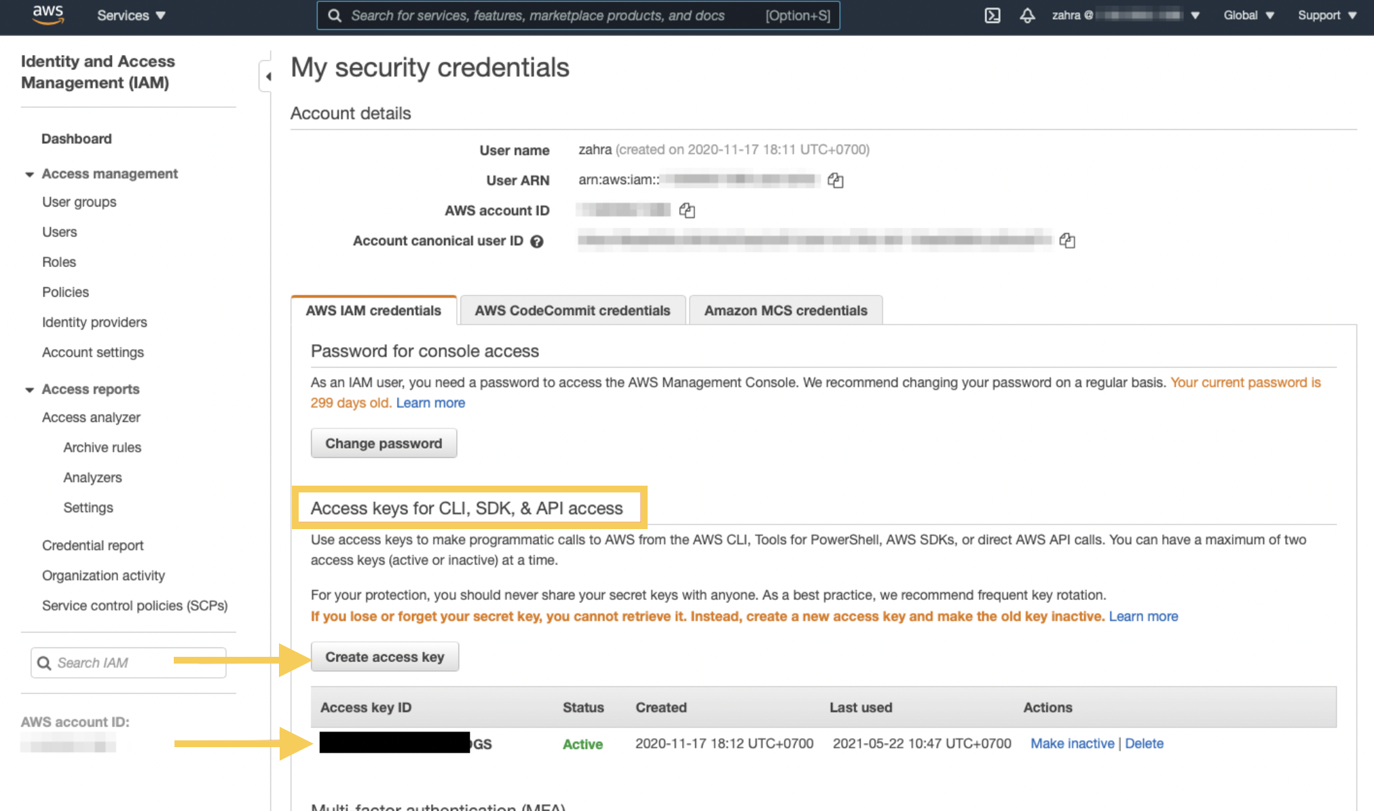Image resolution: width=1374 pixels, height=811 pixels.
Task: Click the AWS logo home icon
Action: 48,15
